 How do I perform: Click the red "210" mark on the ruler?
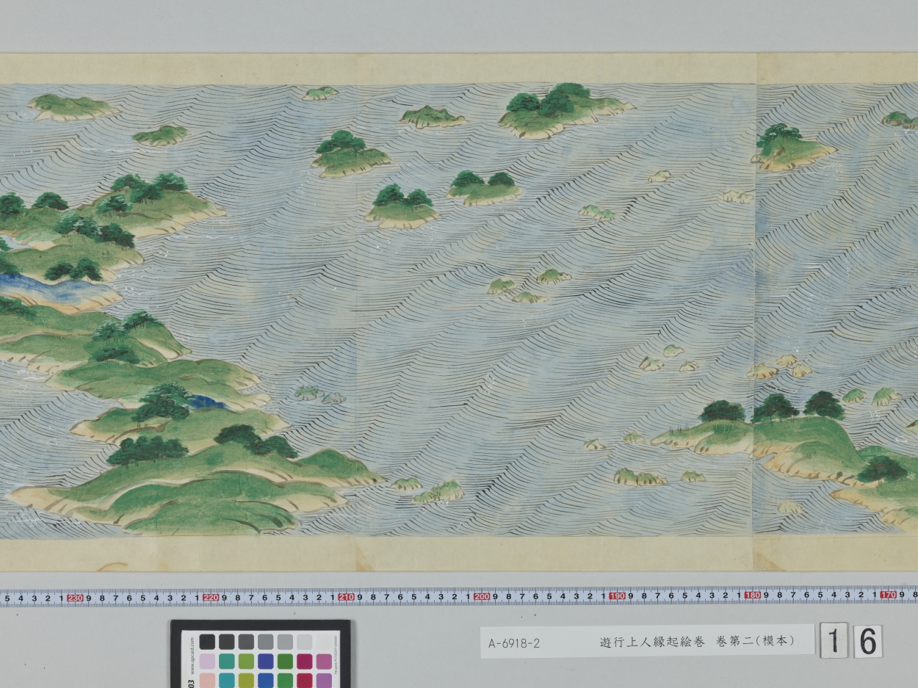[x=346, y=597]
